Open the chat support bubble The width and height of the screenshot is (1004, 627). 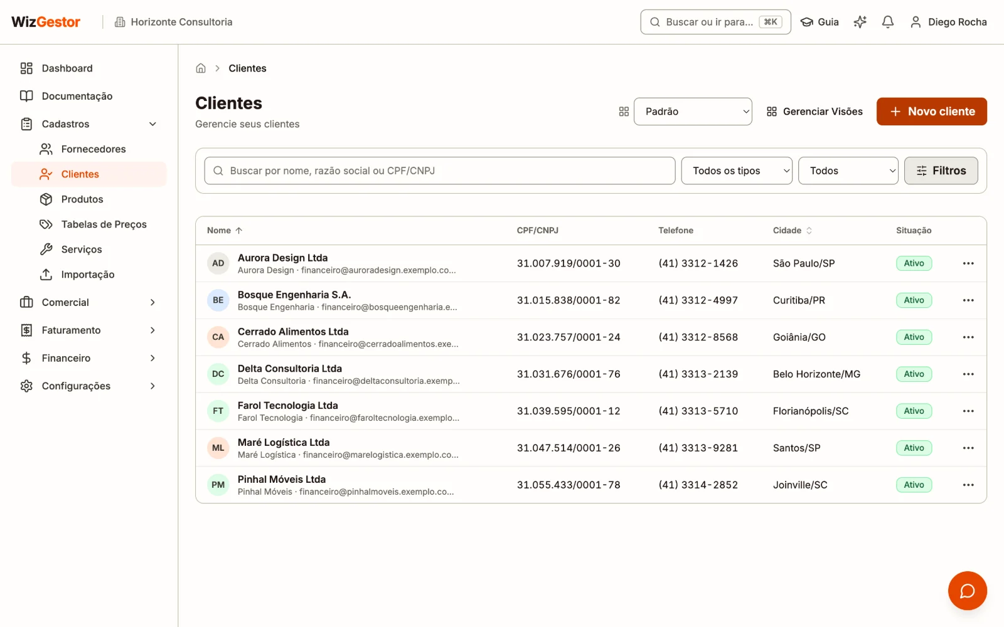click(967, 591)
